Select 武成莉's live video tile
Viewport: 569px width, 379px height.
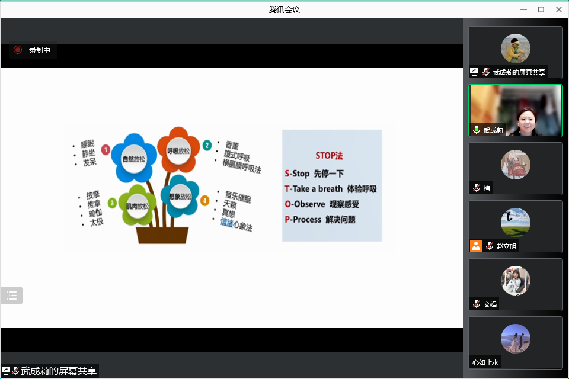point(516,111)
